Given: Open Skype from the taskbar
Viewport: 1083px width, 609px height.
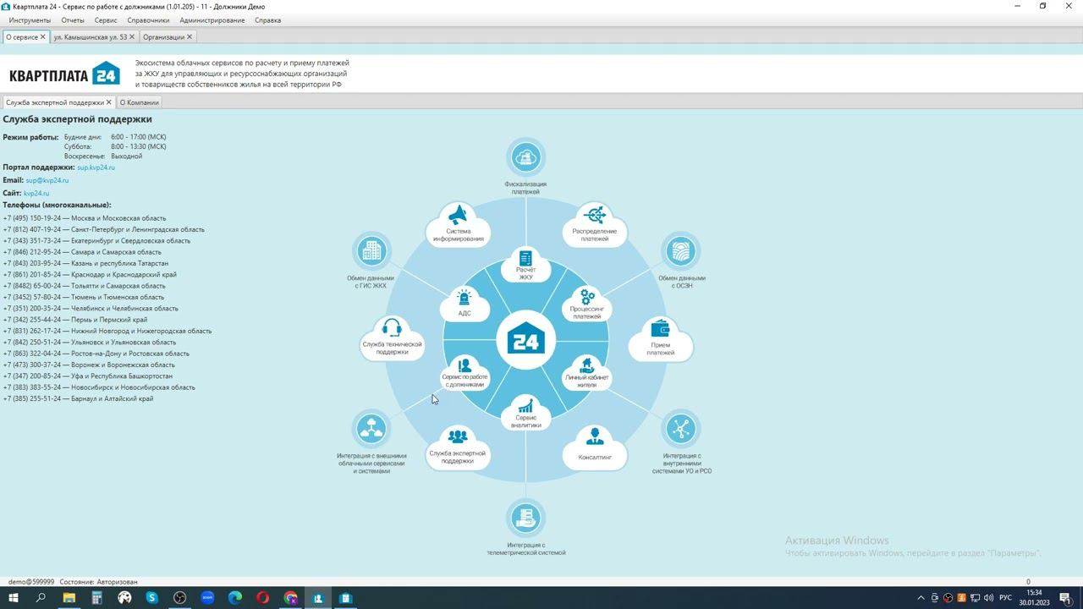Looking at the screenshot, I should click(152, 598).
